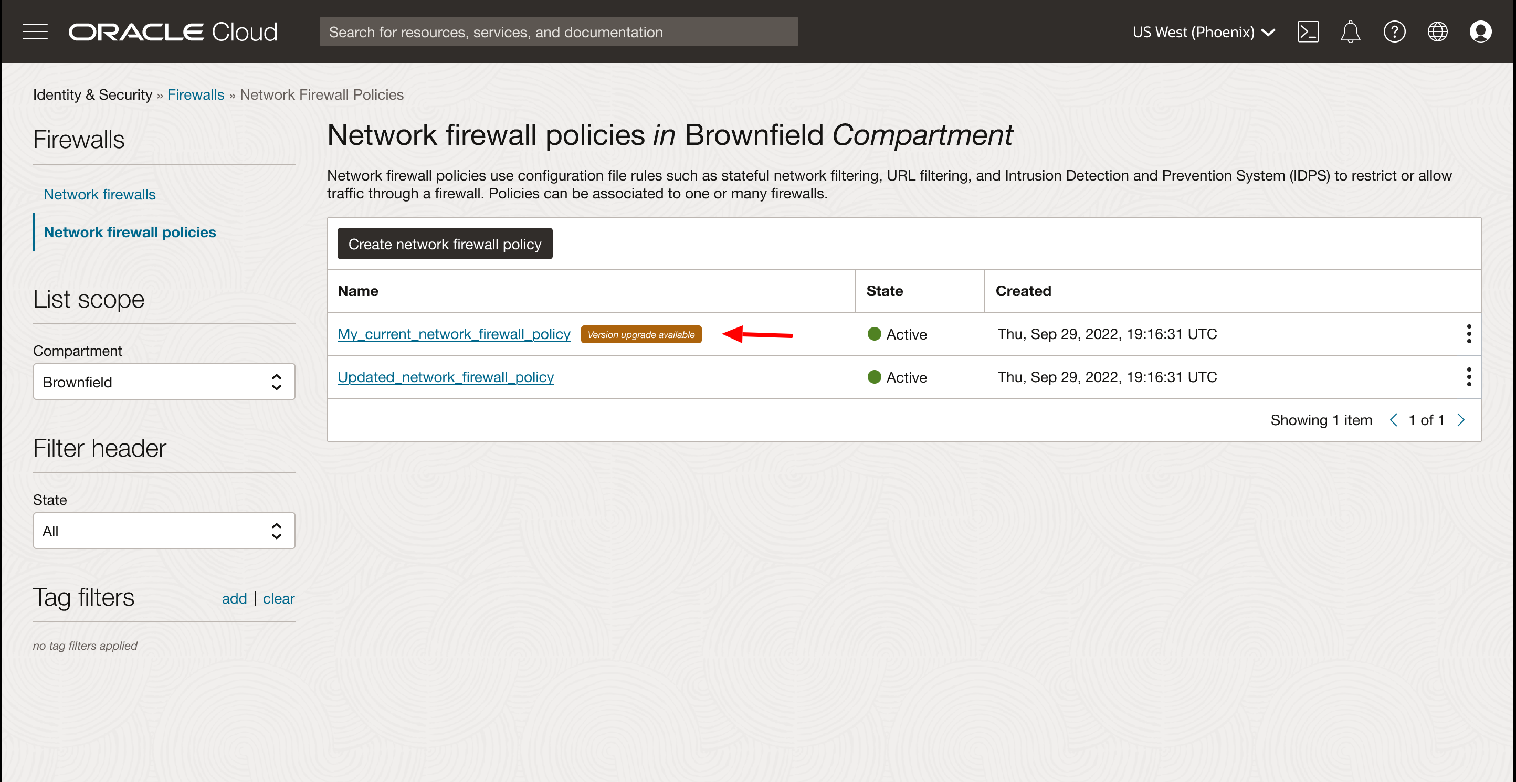Viewport: 1516px width, 782px height.
Task: Go to next page arrow
Action: pyautogui.click(x=1461, y=420)
